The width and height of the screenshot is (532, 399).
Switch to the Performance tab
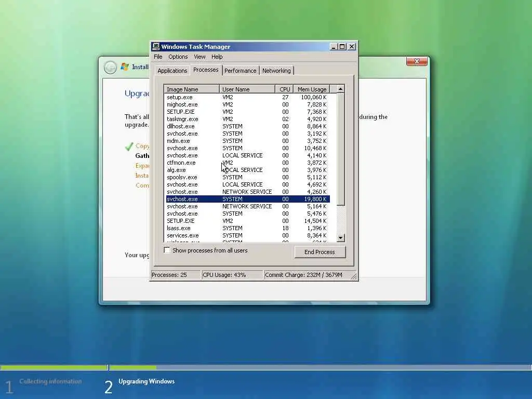[240, 71]
